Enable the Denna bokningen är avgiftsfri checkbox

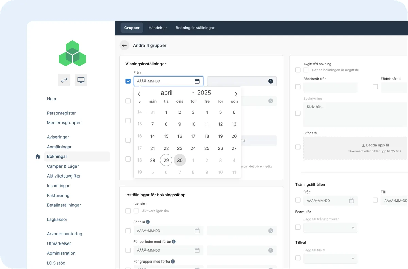[306, 70]
